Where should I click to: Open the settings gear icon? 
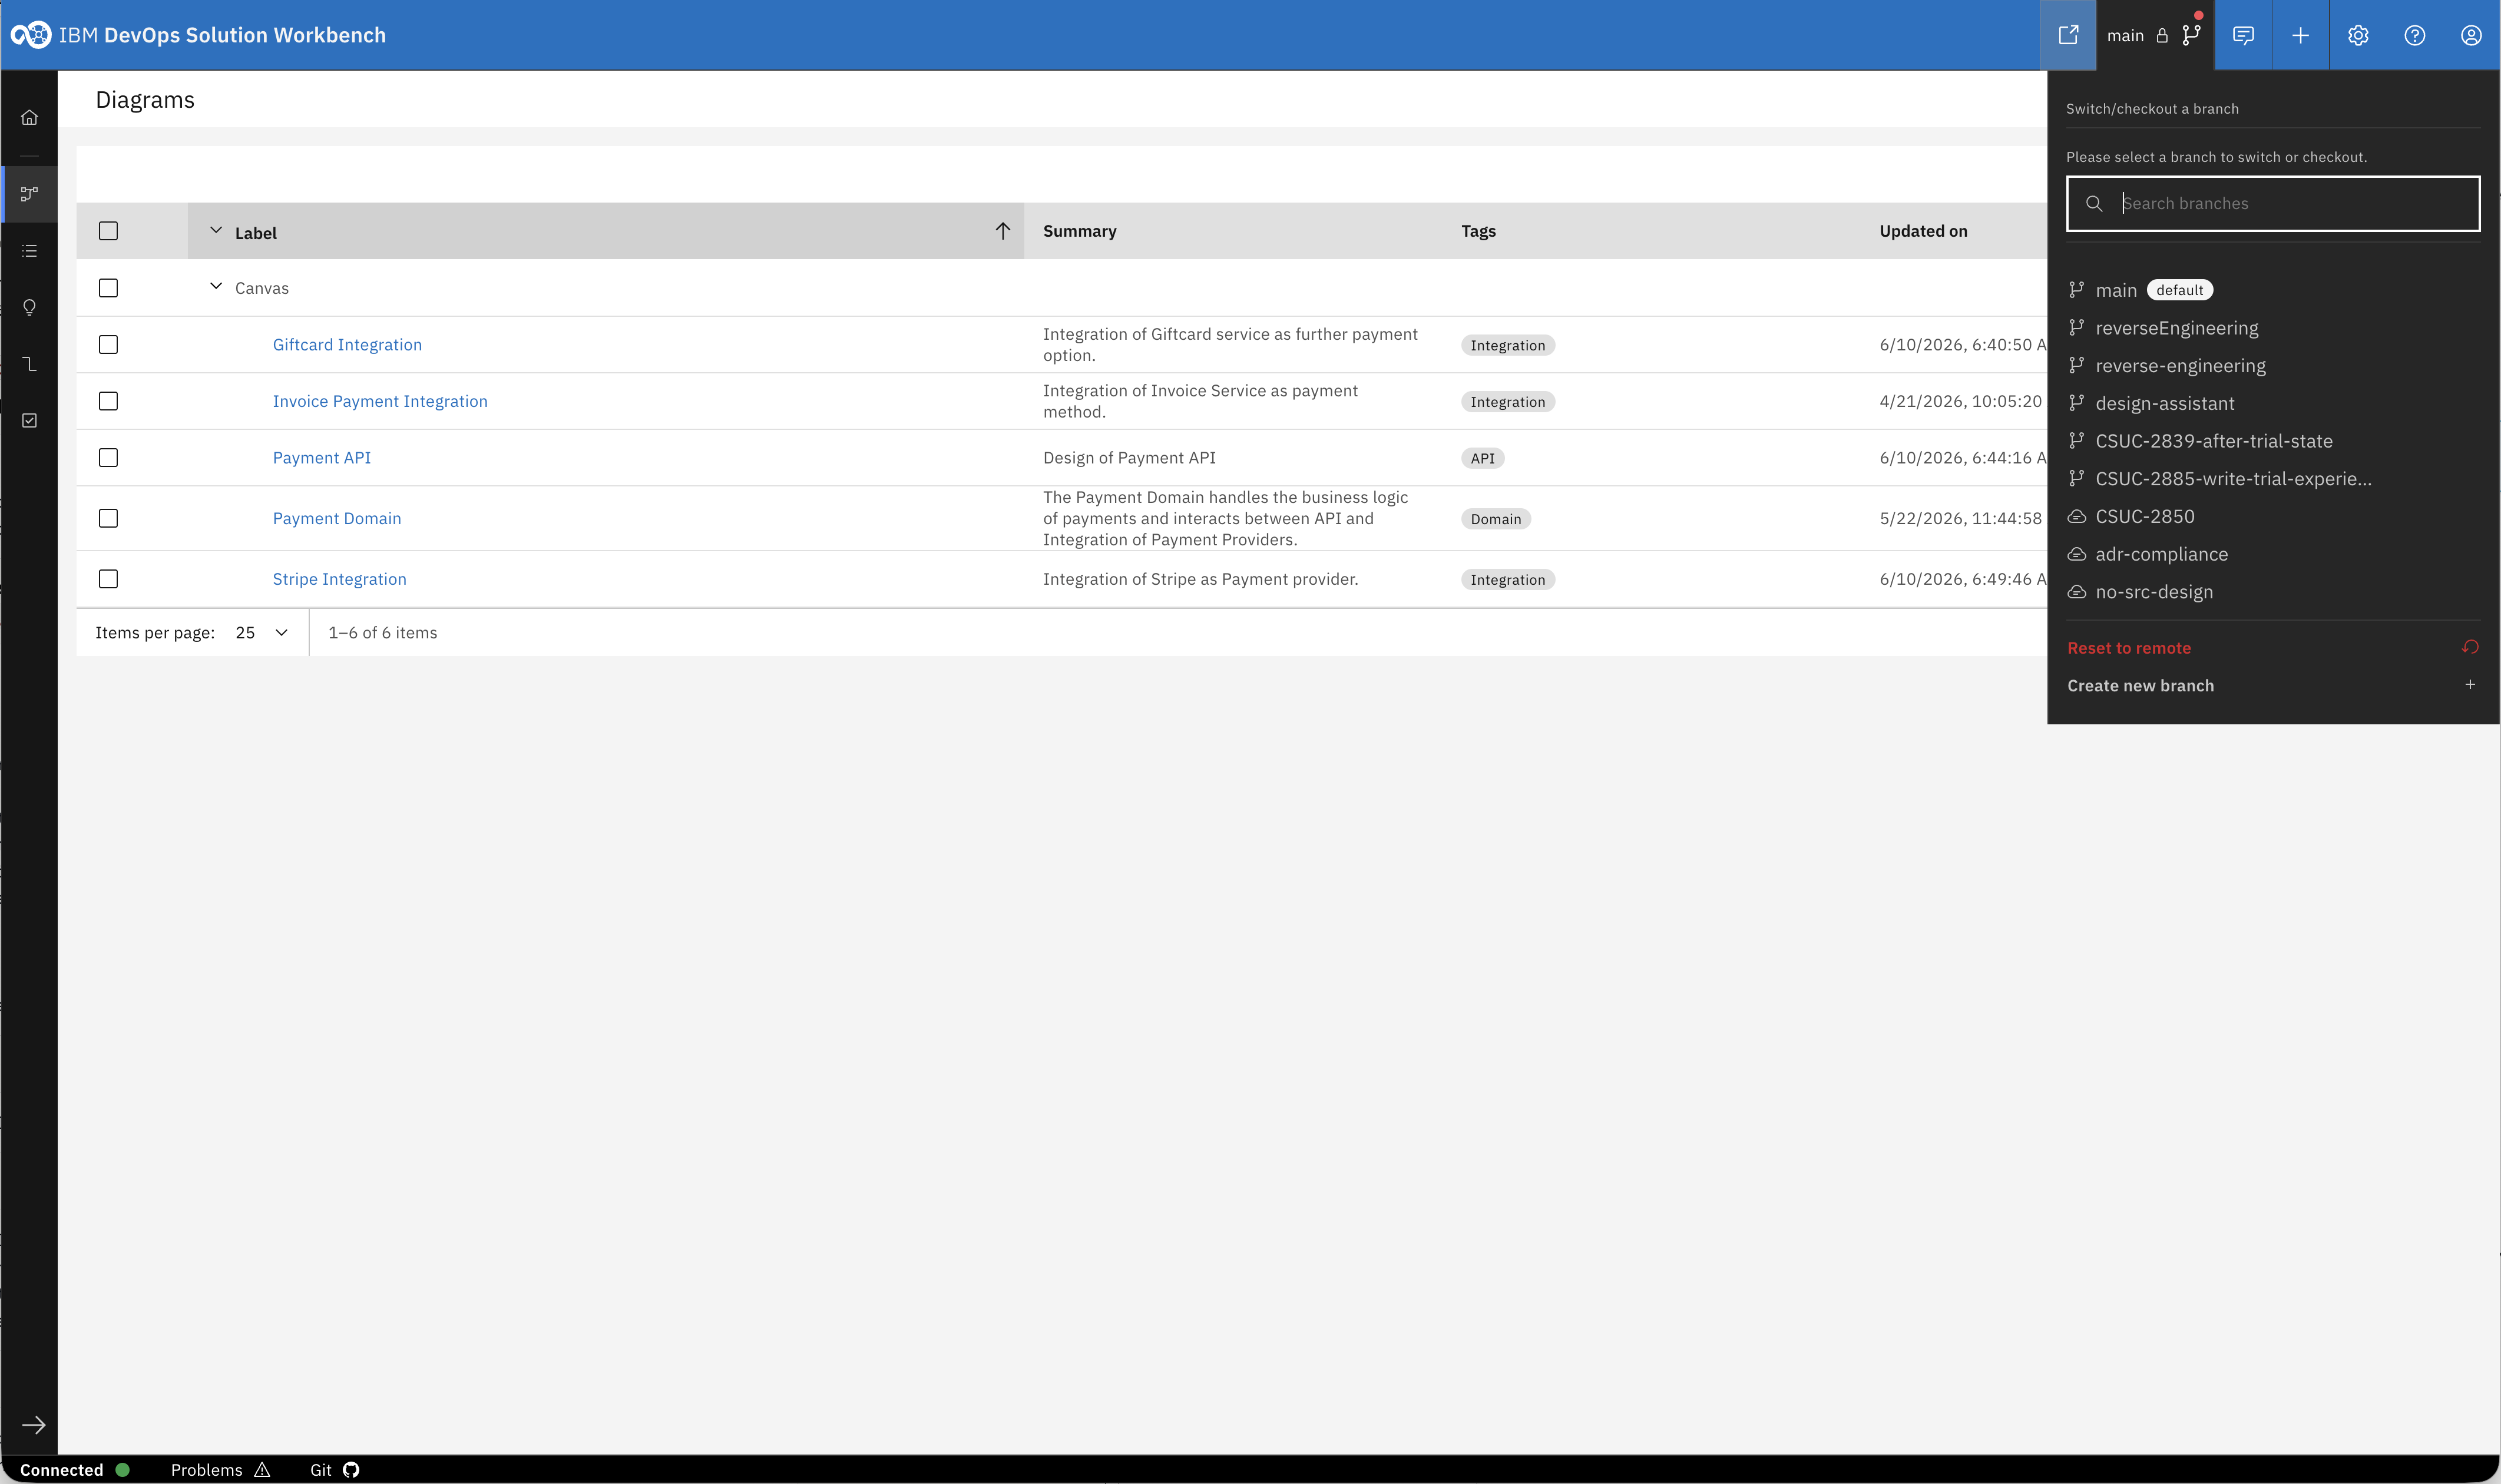click(x=2358, y=35)
